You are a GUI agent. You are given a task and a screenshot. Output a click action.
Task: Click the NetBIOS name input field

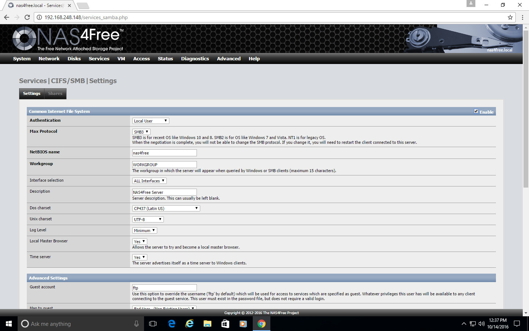tap(164, 153)
